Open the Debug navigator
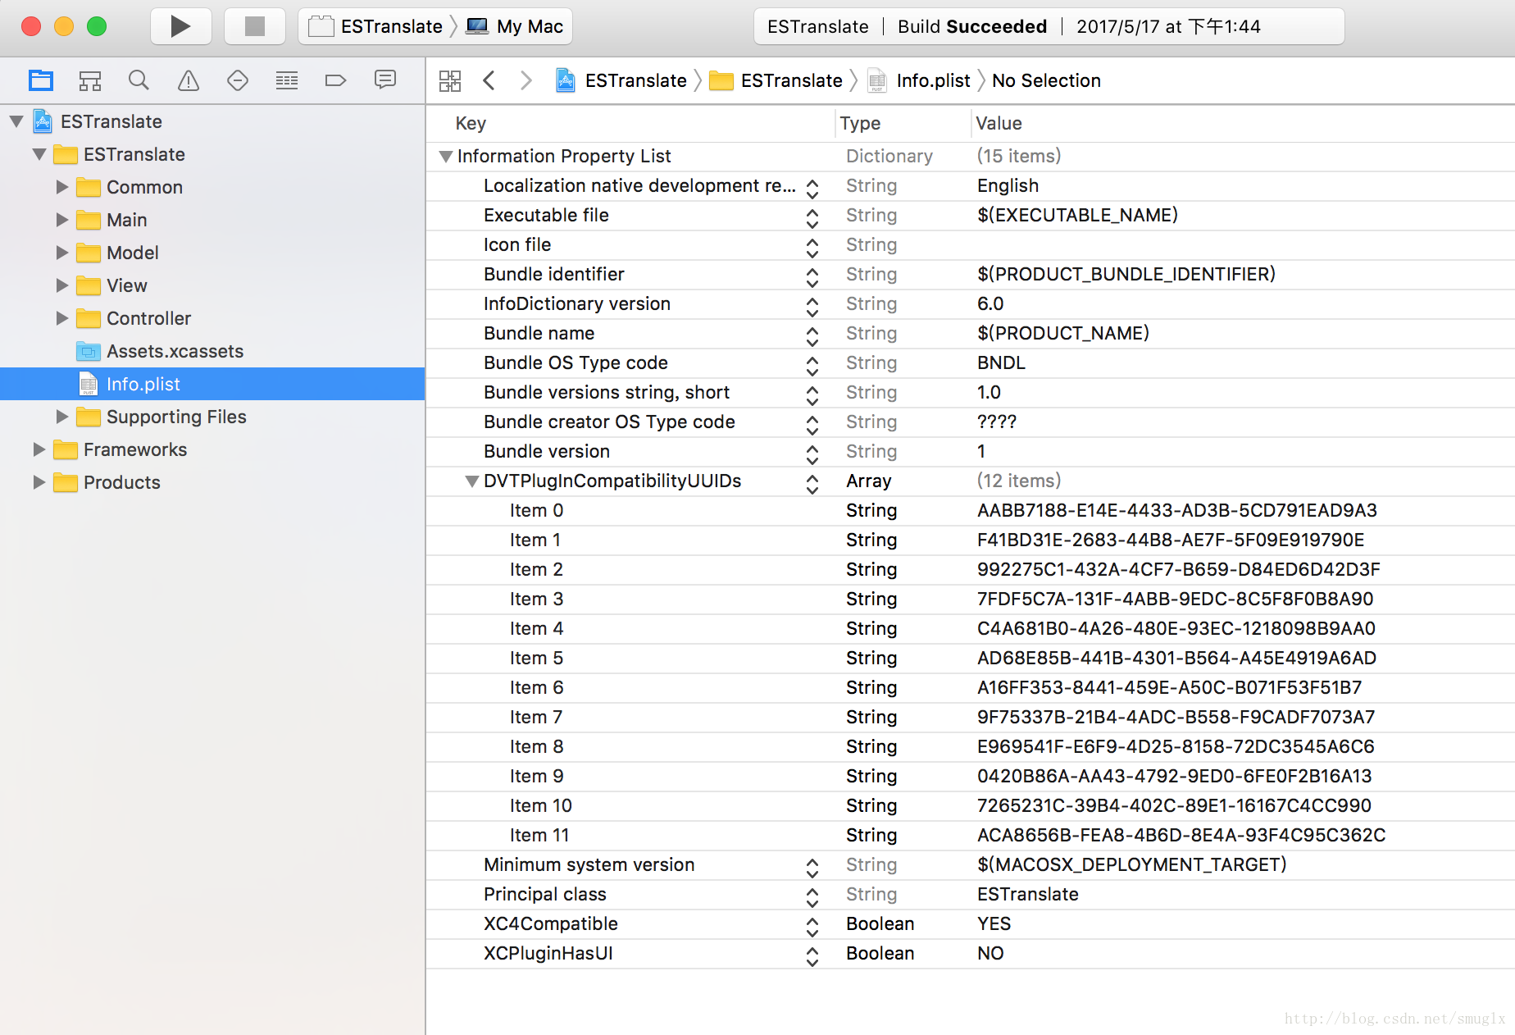The image size is (1515, 1035). point(287,80)
